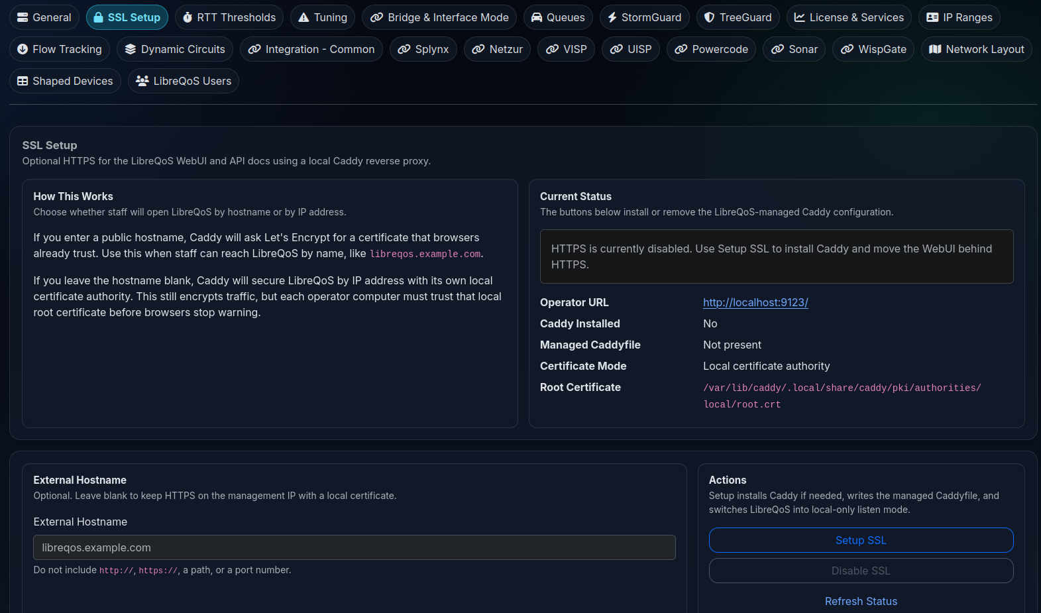Viewport: 1041px width, 613px height.
Task: Click the car icon on Queues
Action: click(537, 17)
